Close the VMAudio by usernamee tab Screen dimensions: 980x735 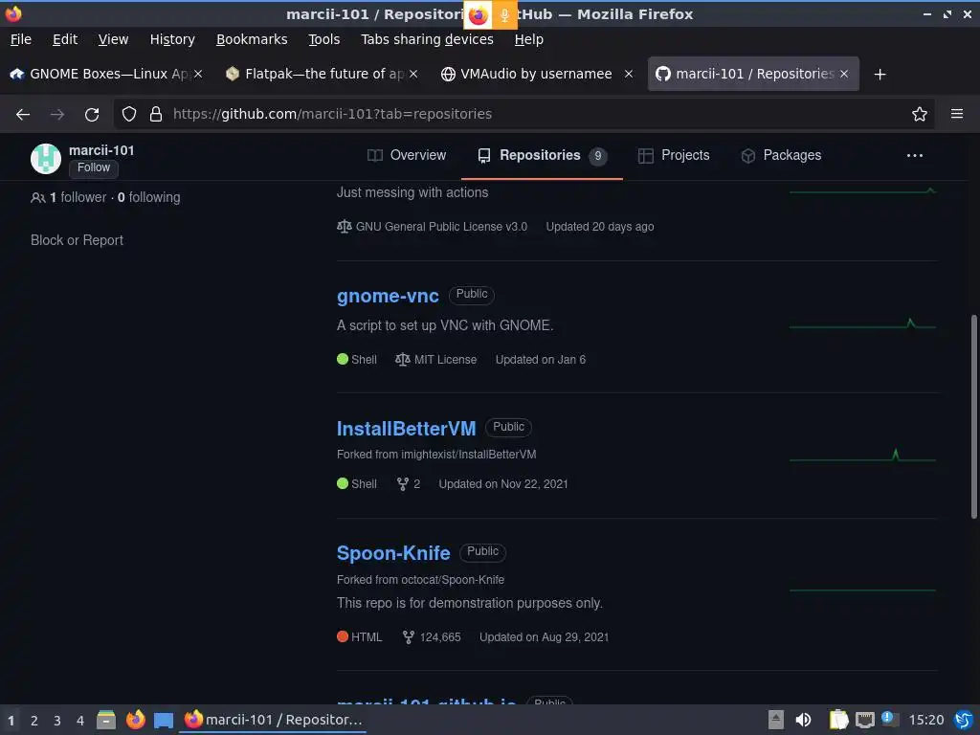(x=629, y=74)
